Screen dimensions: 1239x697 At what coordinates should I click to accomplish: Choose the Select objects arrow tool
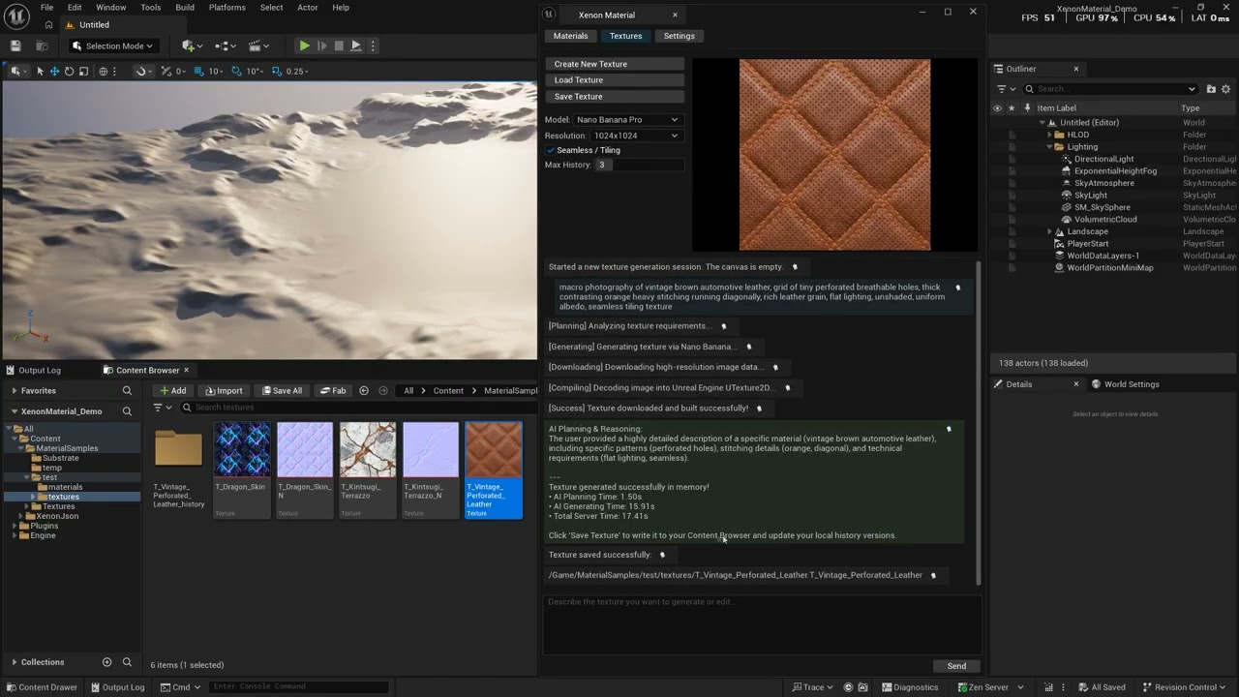(40, 71)
